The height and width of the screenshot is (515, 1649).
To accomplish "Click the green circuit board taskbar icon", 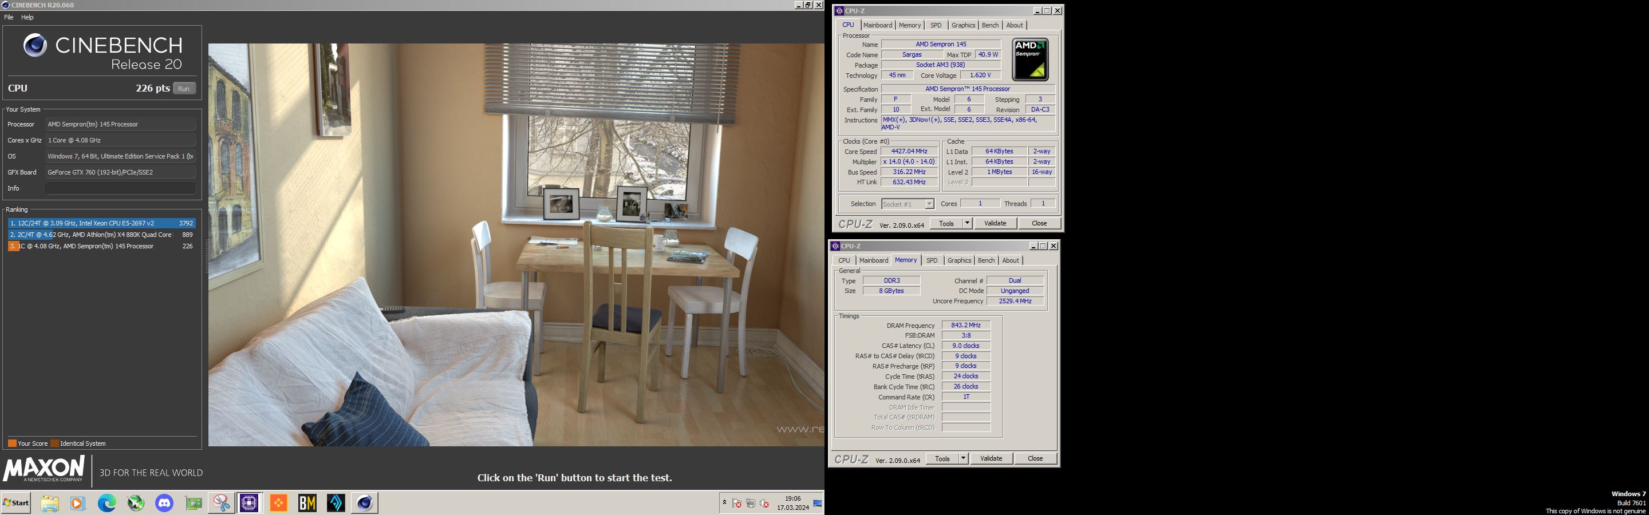I will [193, 503].
